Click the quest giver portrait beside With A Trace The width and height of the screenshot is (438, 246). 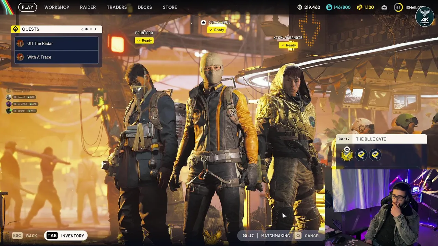tap(20, 57)
